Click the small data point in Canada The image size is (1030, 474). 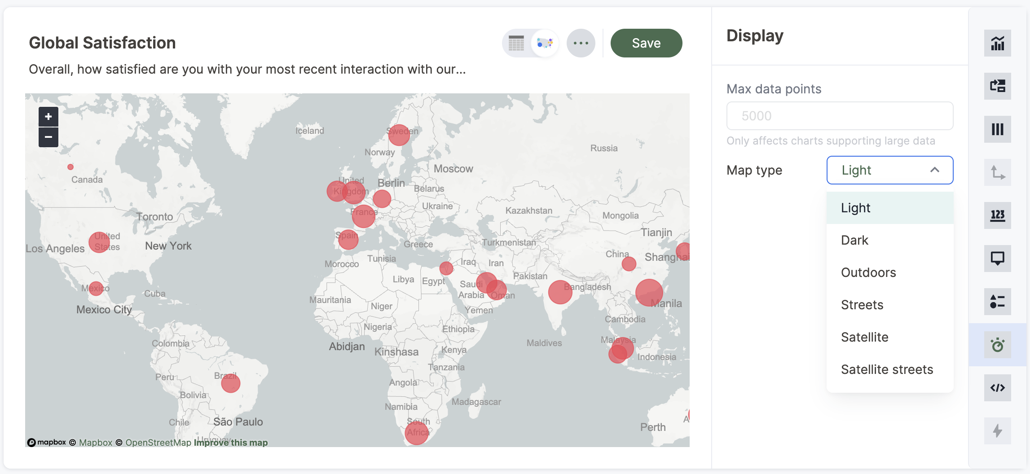[x=70, y=167]
